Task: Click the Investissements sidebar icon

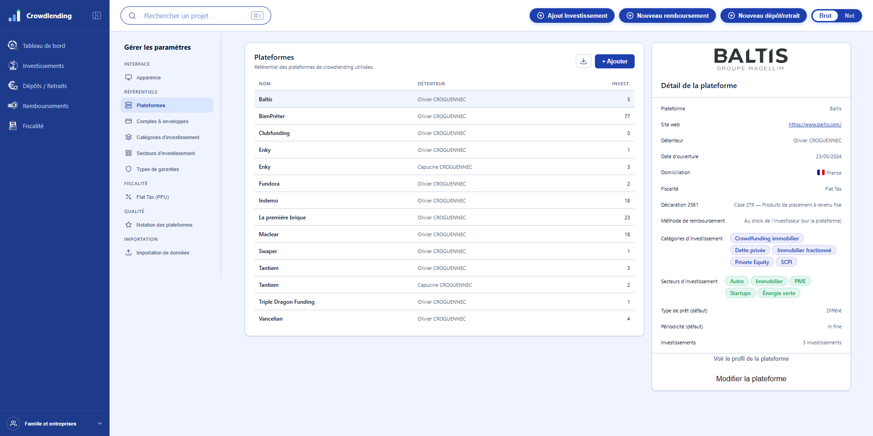Action: point(13,66)
